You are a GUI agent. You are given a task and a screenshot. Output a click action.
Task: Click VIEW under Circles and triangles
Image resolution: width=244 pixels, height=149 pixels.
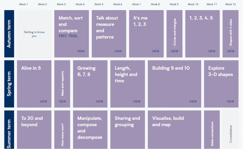point(174,51)
